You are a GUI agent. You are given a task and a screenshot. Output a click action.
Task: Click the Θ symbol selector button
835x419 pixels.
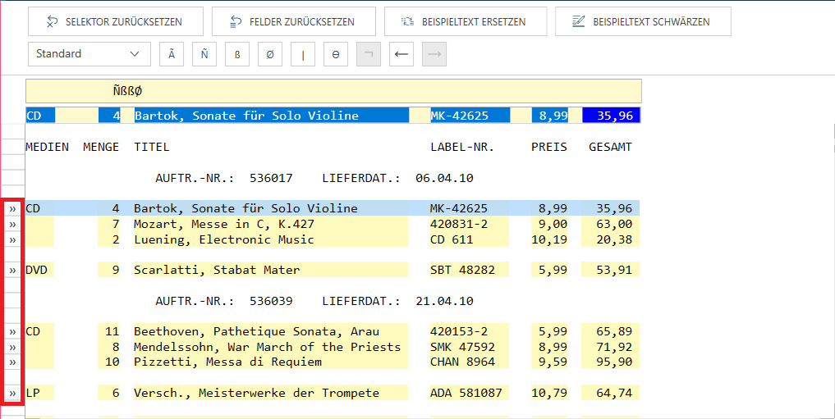[336, 54]
